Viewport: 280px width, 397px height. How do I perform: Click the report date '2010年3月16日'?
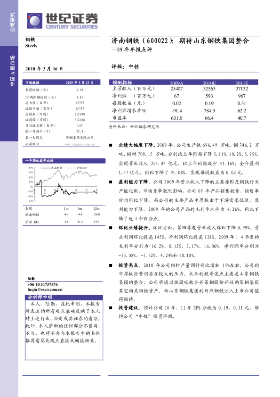click(x=44, y=69)
